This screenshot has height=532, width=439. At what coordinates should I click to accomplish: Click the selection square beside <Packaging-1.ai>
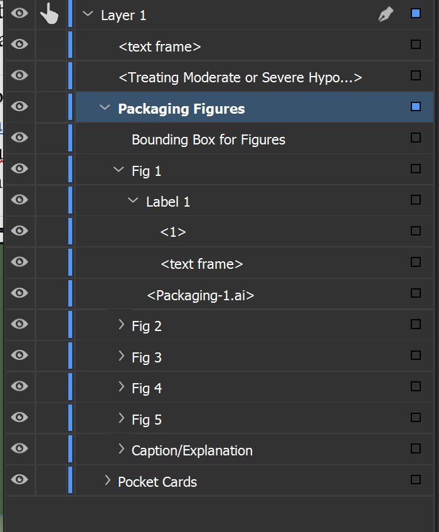coord(415,293)
